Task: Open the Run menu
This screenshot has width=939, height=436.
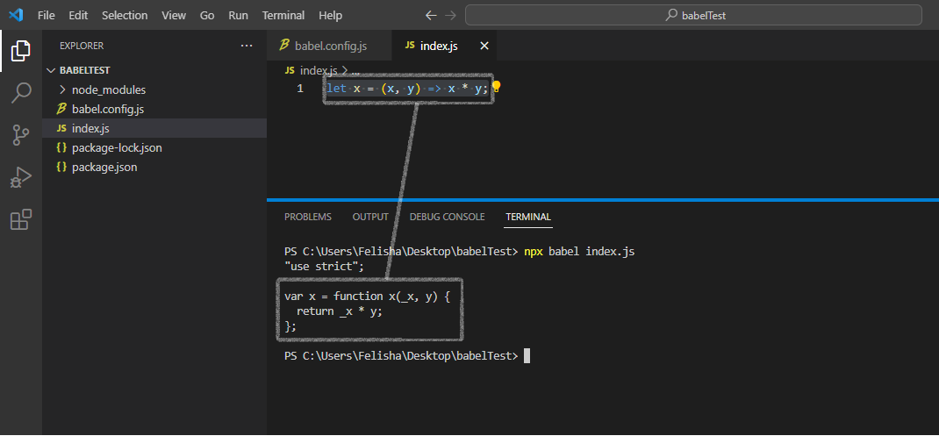Action: point(239,16)
